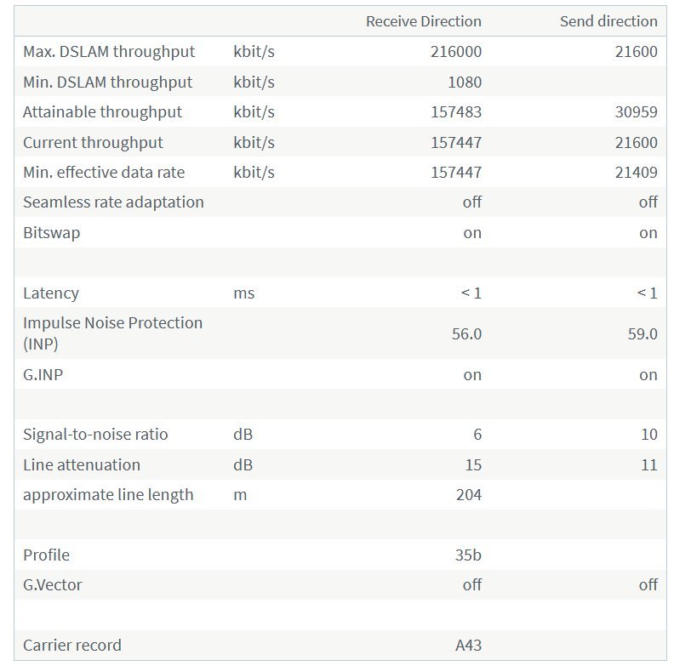Screen dimensions: 674x666
Task: Select the Min. effective data rate label
Action: 104,173
